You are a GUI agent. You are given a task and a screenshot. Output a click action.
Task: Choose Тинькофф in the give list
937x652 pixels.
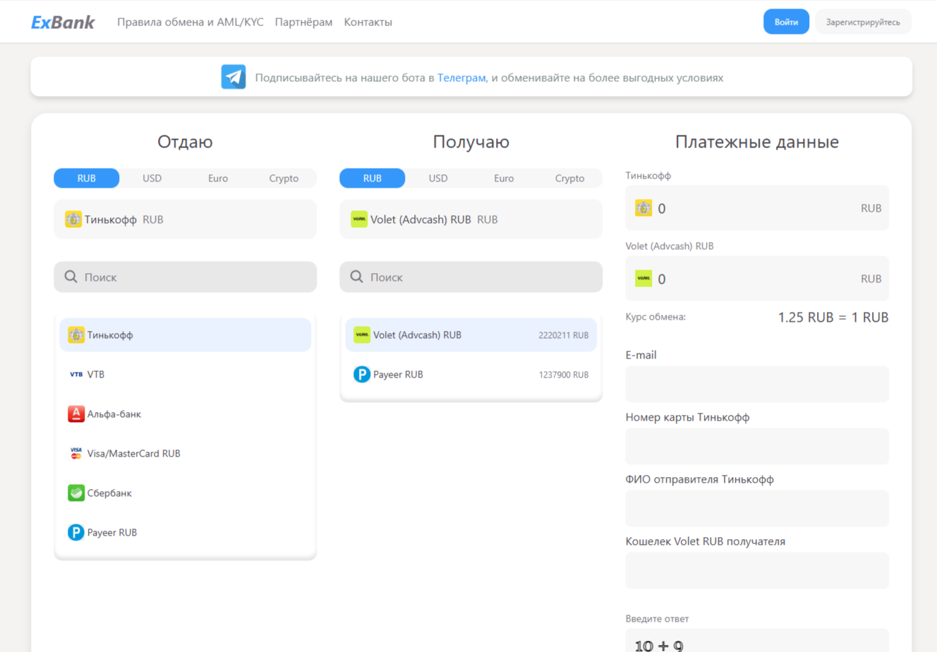[186, 335]
